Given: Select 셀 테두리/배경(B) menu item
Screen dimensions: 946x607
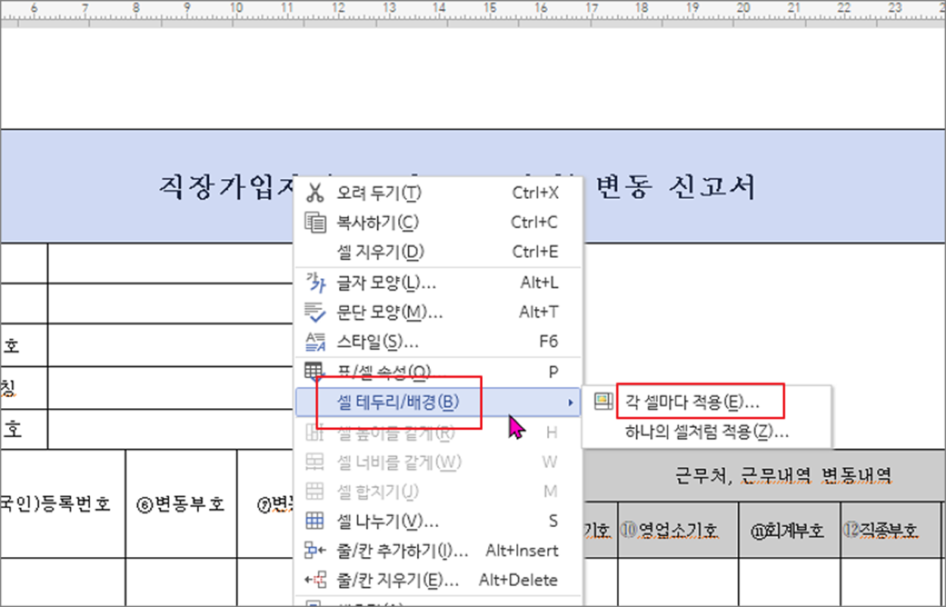Looking at the screenshot, I should point(437,401).
